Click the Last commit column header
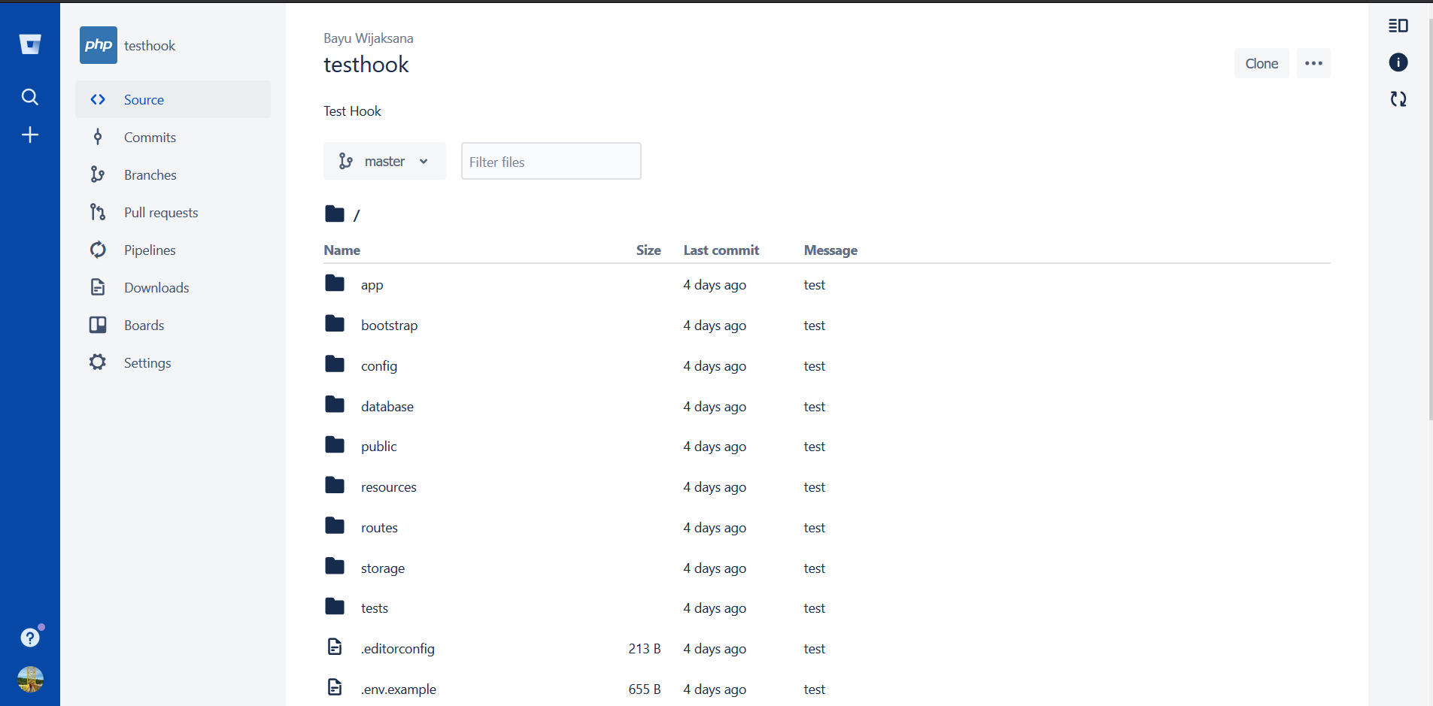1433x706 pixels. (x=721, y=250)
